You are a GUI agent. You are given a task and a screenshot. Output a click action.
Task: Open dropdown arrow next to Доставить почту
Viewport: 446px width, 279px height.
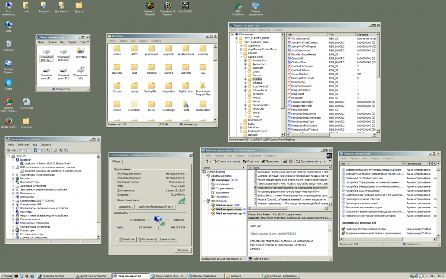tap(324, 161)
